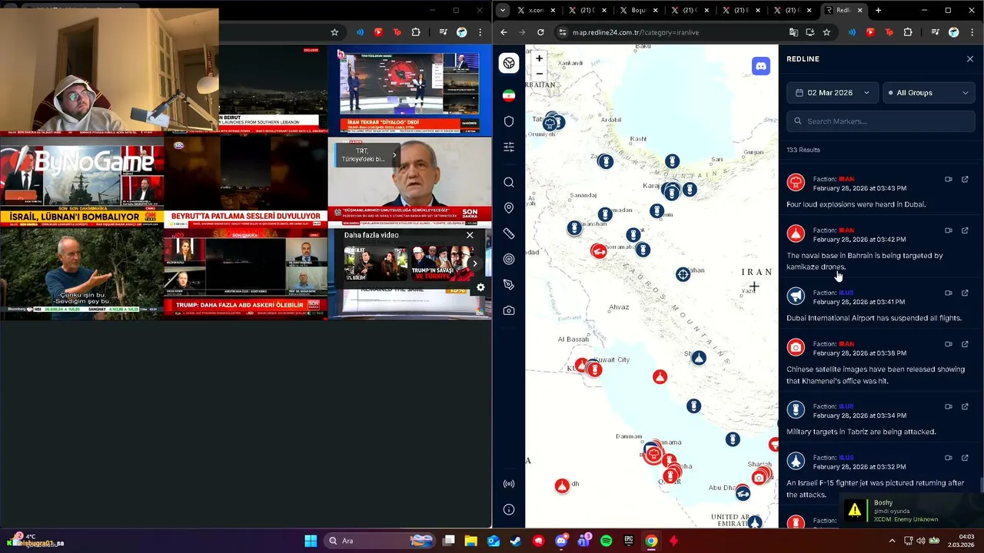
Task: Select the Iran flag category icon
Action: pos(509,96)
